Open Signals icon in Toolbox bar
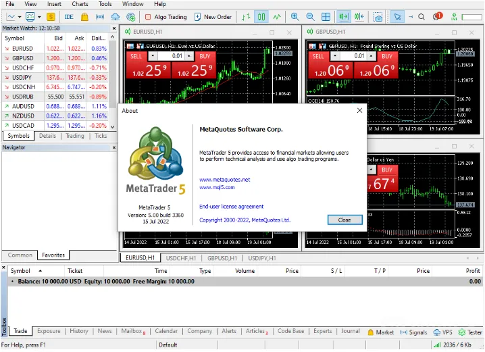Image resolution: width=485 pixels, height=352 pixels. [413, 332]
